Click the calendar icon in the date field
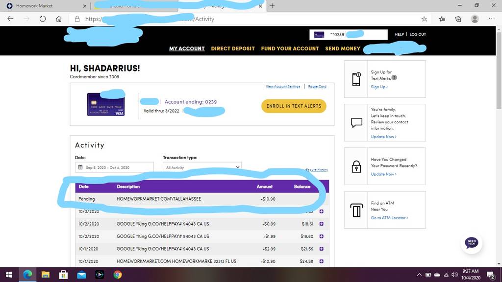The height and width of the screenshot is (282, 502). pyautogui.click(x=80, y=167)
